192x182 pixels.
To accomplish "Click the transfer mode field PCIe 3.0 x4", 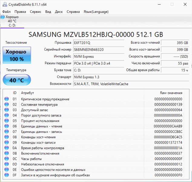I will tap(99, 63).
